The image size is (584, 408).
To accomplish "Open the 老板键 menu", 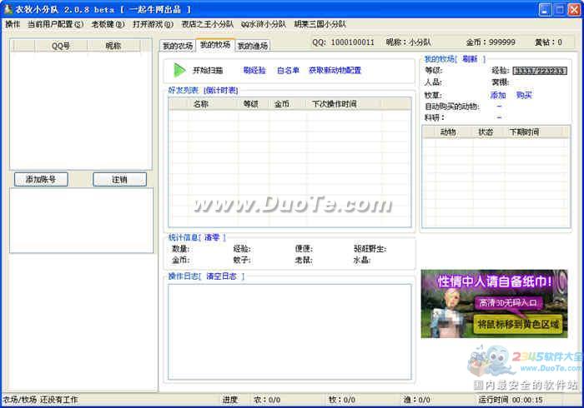I will (x=107, y=24).
